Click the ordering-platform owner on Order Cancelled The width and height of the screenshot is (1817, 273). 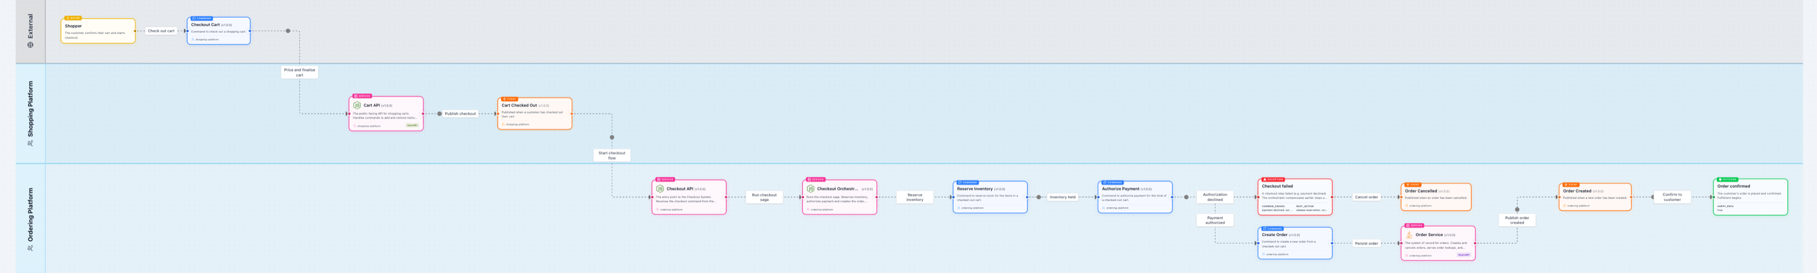click(1418, 205)
